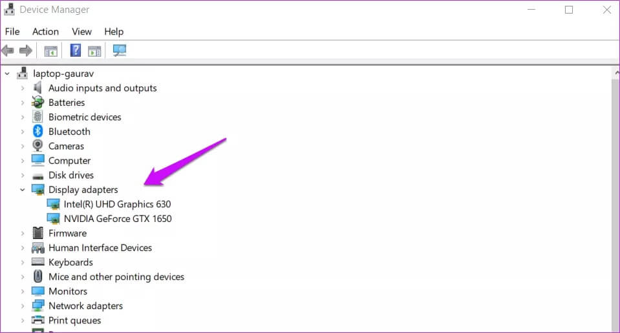
Task: Select Mice and other pointing devices label
Action: pyautogui.click(x=116, y=277)
